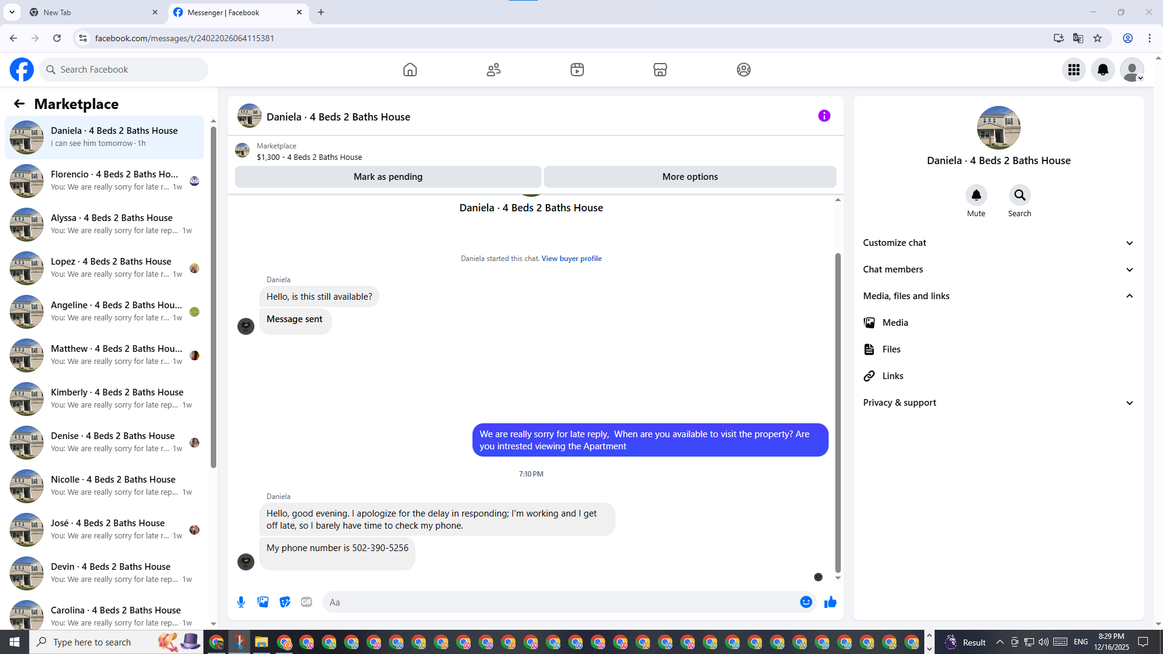Open the Friends icon in top navigation
The width and height of the screenshot is (1163, 654).
click(x=494, y=70)
